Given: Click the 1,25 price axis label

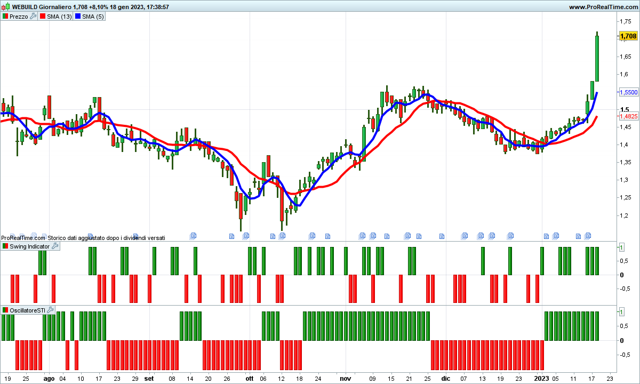Looking at the screenshot, I should [x=625, y=198].
